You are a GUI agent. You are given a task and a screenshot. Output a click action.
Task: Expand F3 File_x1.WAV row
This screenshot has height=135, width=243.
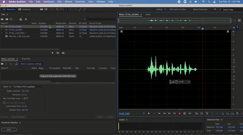coord(2,27)
